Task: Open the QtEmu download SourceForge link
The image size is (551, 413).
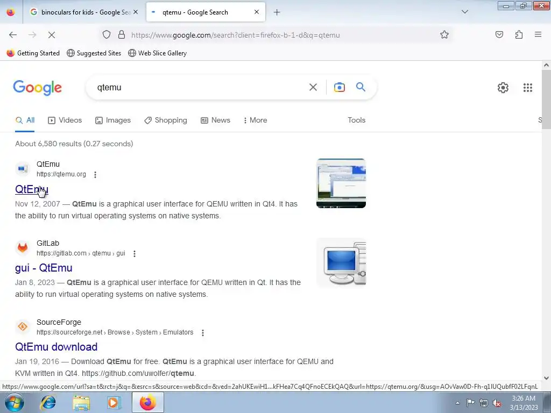Action: click(x=56, y=347)
